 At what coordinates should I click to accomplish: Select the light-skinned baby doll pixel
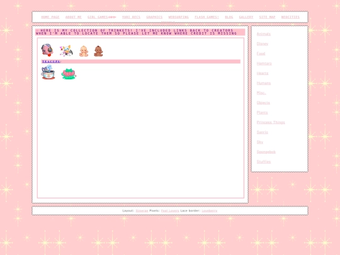coord(84,52)
